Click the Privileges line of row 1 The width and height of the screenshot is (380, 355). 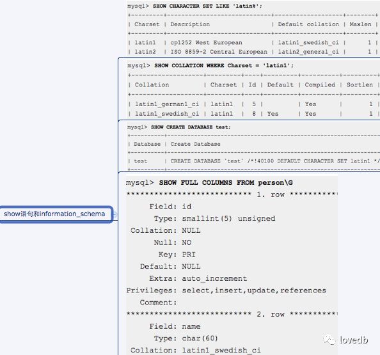tap(226, 290)
